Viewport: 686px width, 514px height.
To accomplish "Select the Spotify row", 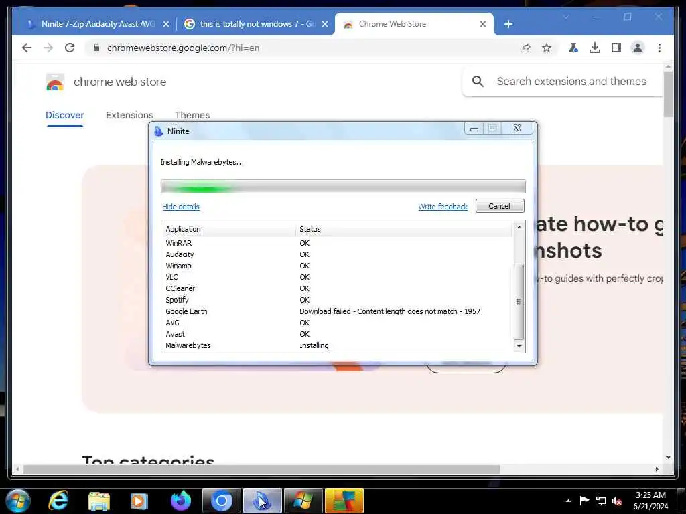I will tap(338, 300).
